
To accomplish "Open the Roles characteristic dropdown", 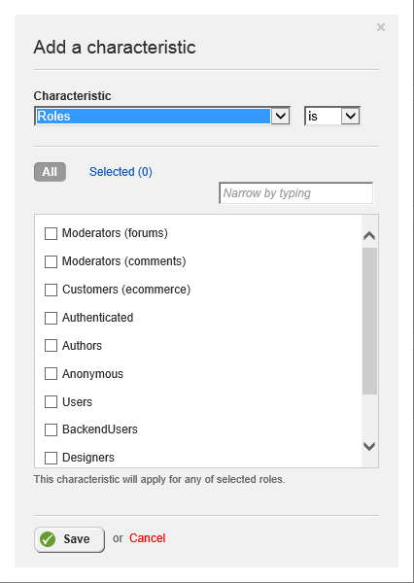I will point(162,116).
